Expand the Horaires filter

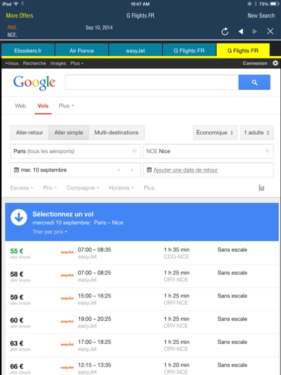[x=121, y=187]
